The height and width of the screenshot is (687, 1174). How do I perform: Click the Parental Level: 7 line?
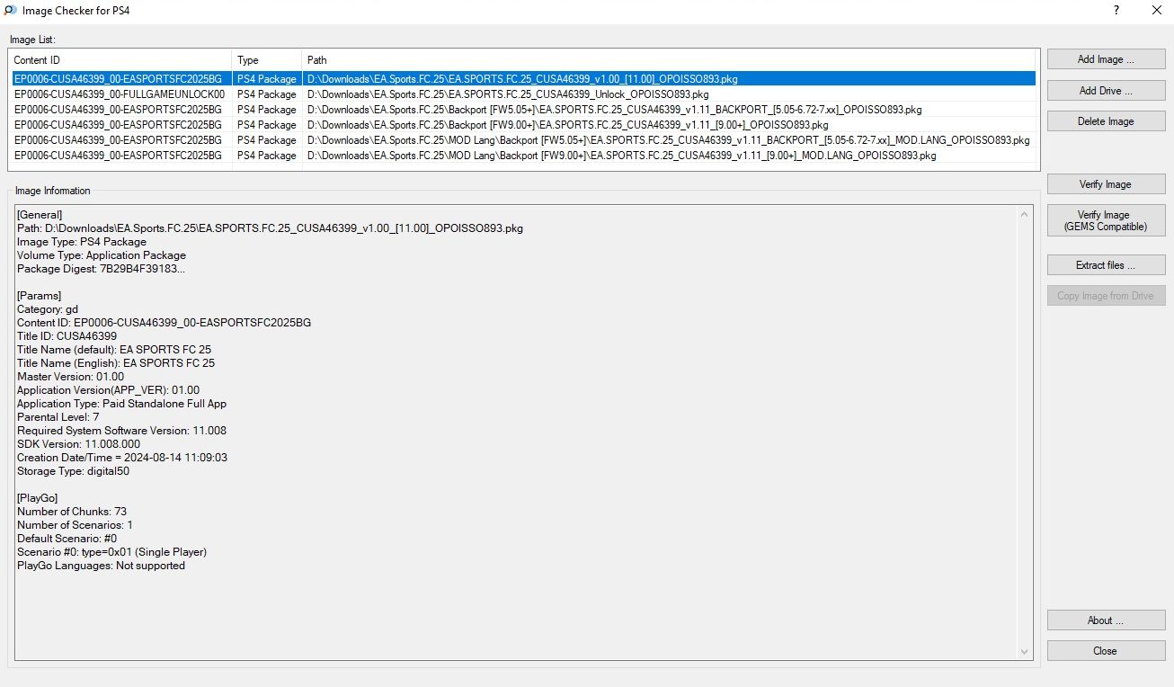(x=58, y=417)
